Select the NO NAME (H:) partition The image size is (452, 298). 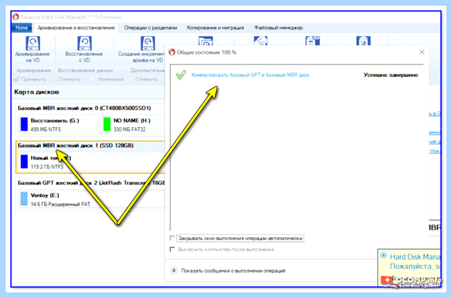coord(133,124)
